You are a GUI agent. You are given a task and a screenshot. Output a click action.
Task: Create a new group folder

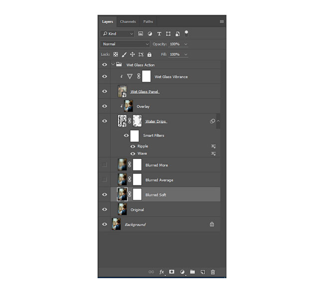tap(192, 272)
